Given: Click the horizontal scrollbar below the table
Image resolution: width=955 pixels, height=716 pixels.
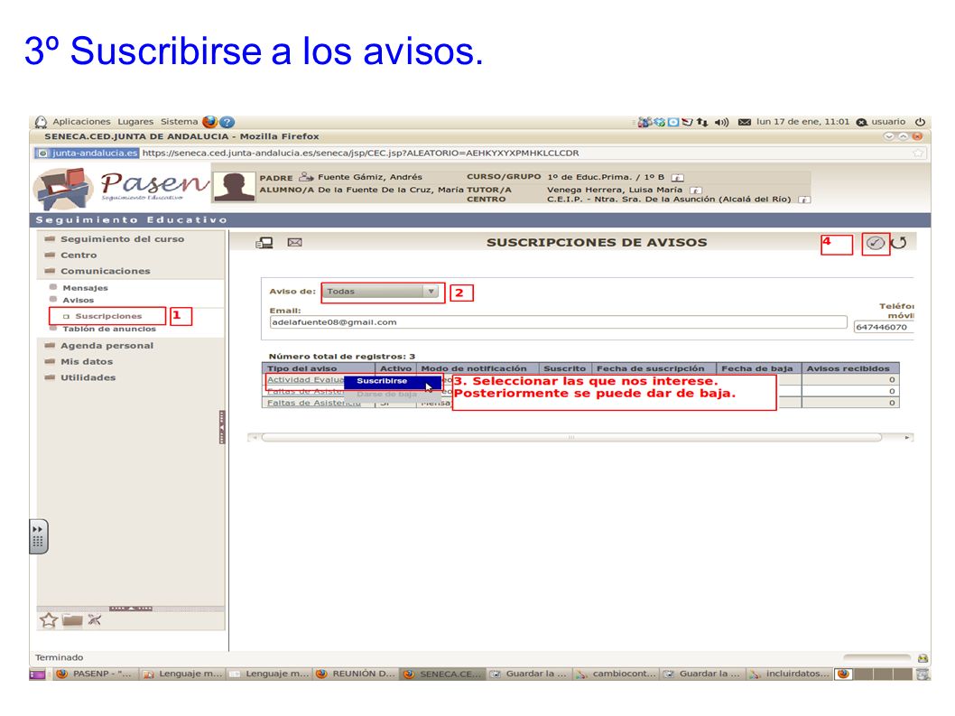Looking at the screenshot, I should click(x=571, y=438).
